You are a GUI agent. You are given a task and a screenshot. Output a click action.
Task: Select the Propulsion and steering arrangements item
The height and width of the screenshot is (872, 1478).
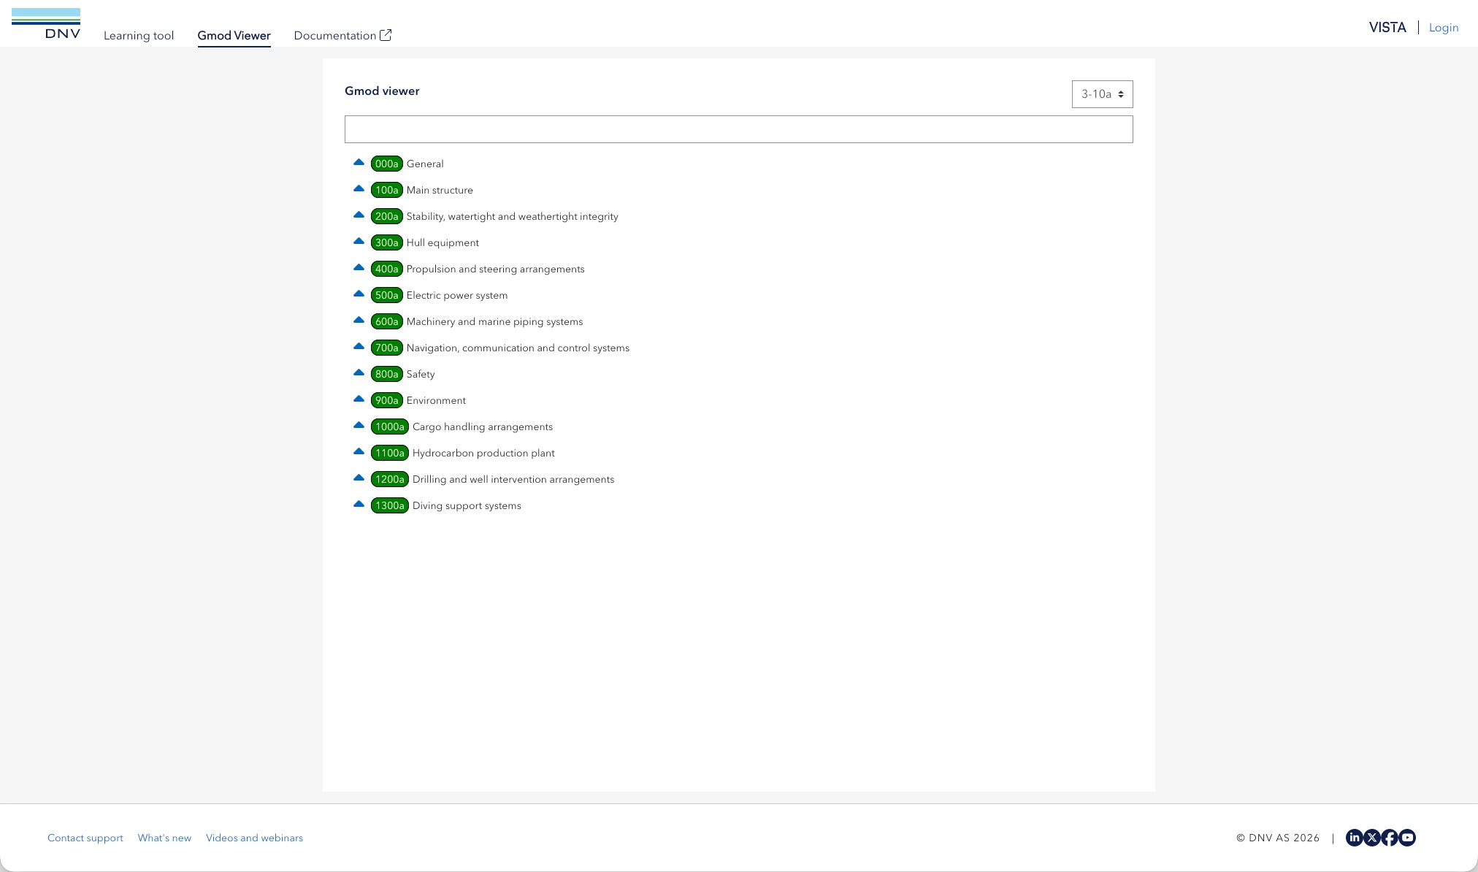(x=495, y=269)
